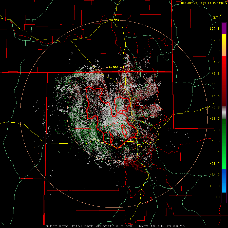This screenshot has height=228, width=228.
Task: Click the SUPER-RESOLUTION BASE VELOCITY caption text
Action: [80, 226]
